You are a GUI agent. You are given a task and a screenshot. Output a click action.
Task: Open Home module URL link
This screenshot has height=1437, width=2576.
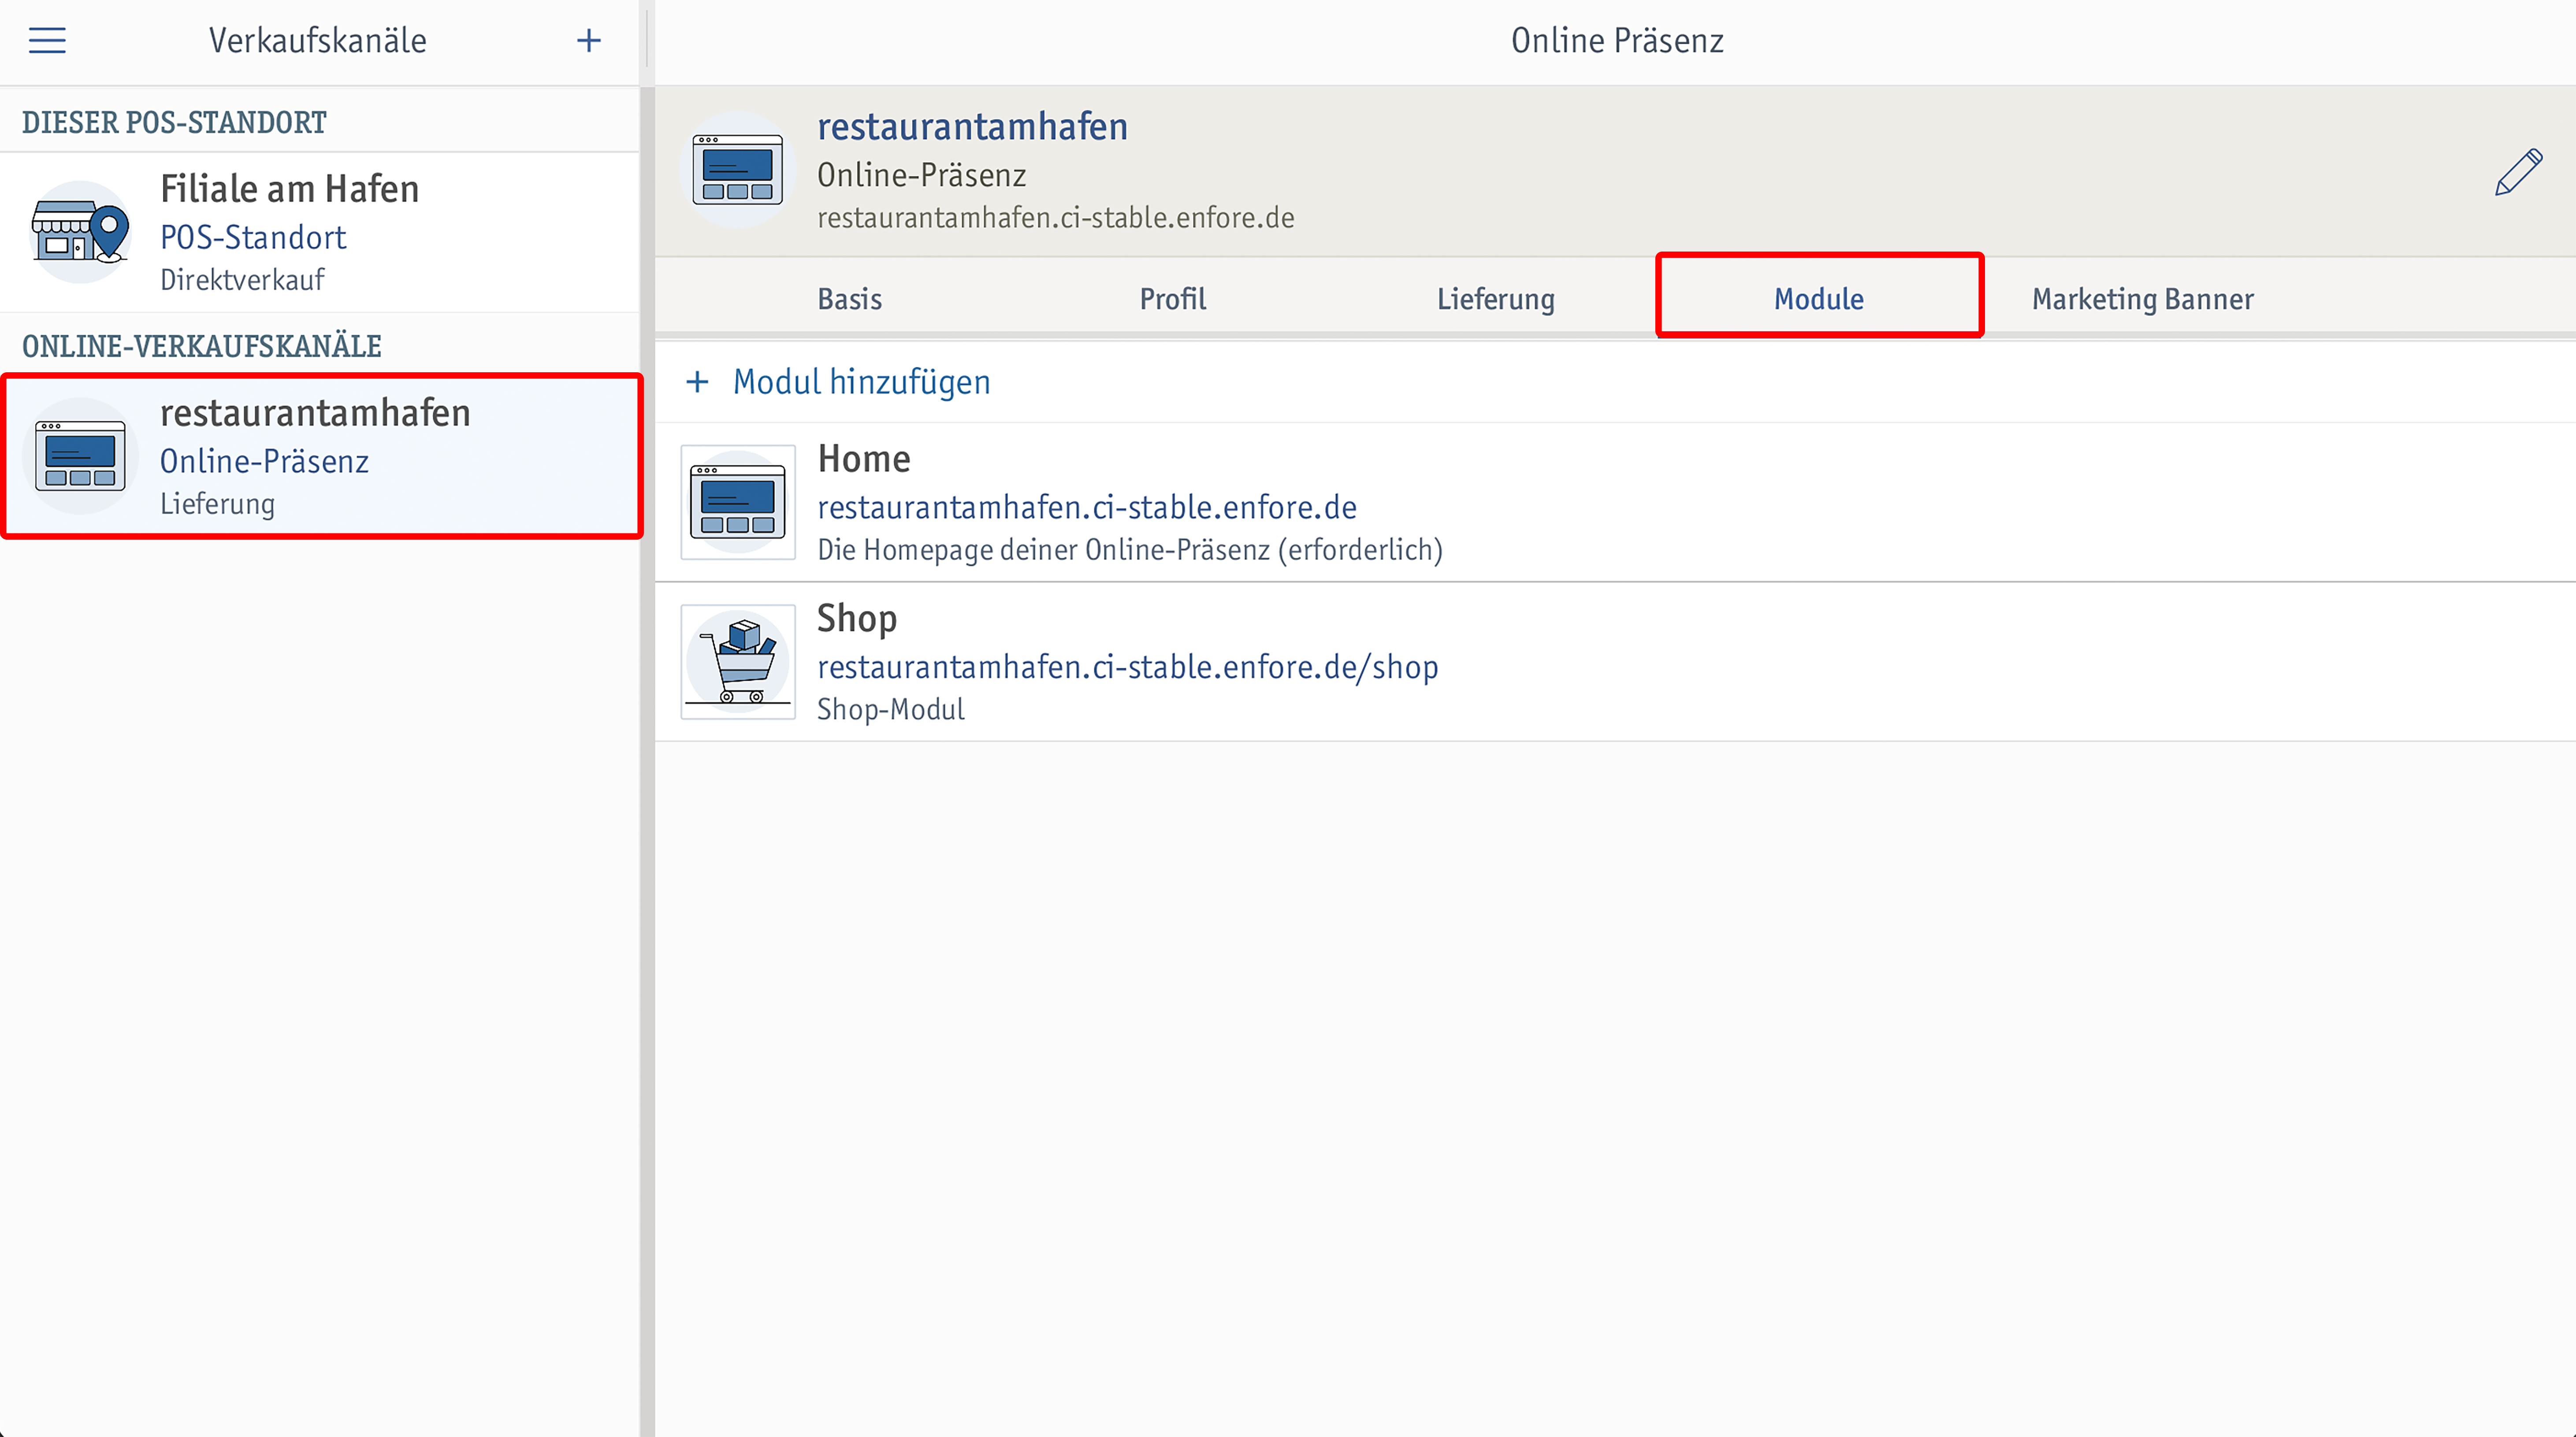click(x=1087, y=507)
